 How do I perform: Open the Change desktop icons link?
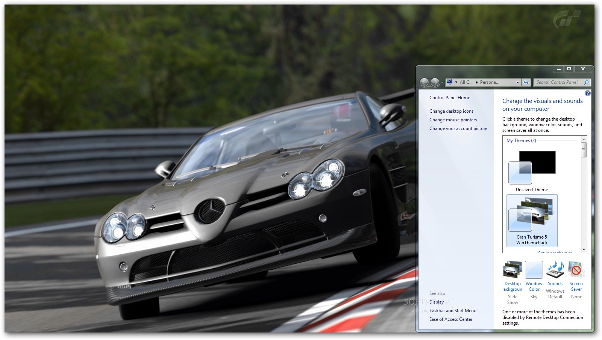click(x=451, y=111)
